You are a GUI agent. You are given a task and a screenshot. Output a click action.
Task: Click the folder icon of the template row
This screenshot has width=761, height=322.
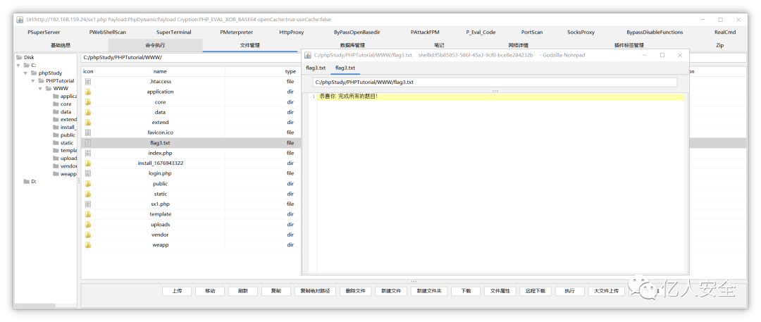tap(88, 214)
